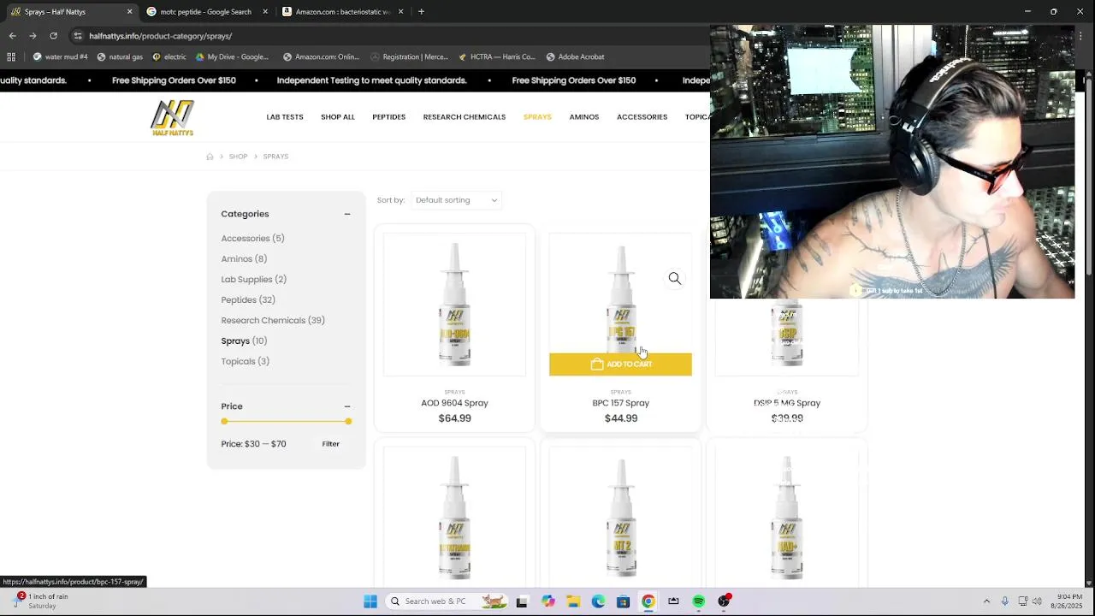The width and height of the screenshot is (1095, 616).
Task: Click the browser address bar URL
Action: 161,36
